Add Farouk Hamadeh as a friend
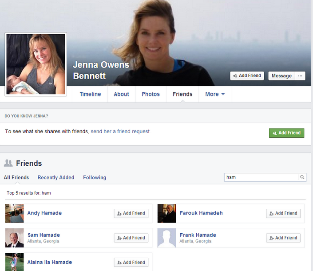Screen dimensions: 313x271 (x=283, y=213)
